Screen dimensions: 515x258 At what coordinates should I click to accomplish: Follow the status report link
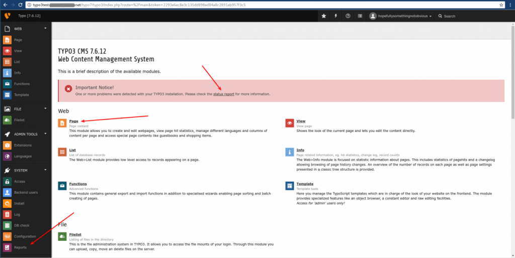coord(224,94)
